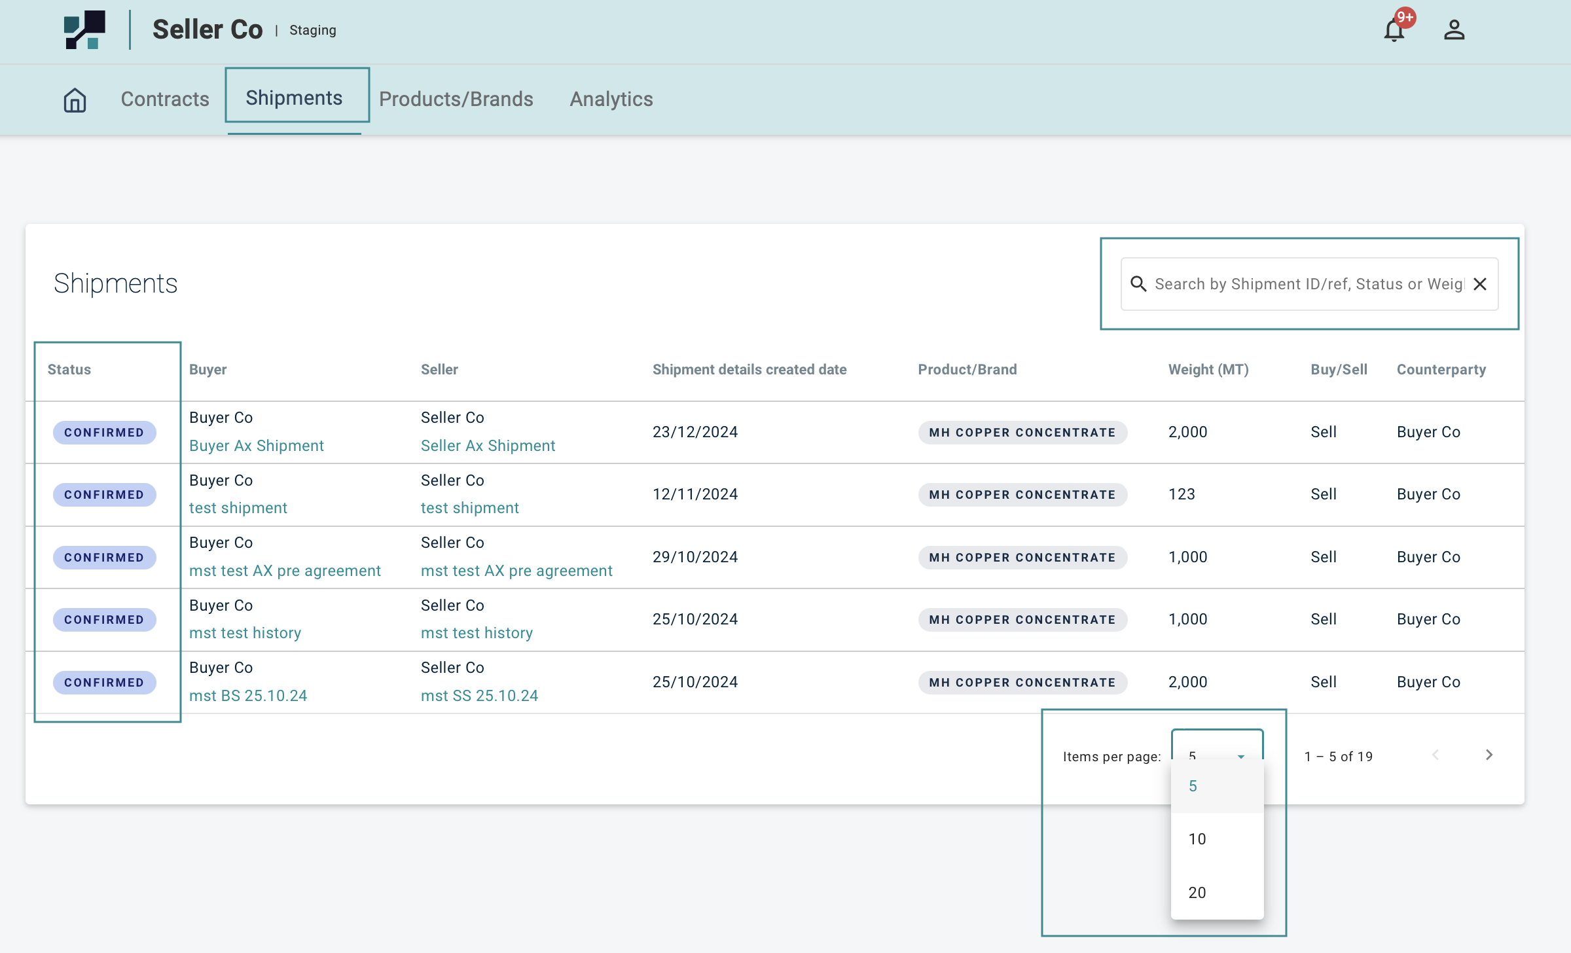Go to next page arrow

[x=1489, y=755]
